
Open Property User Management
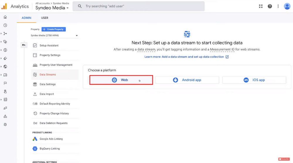pyautogui.click(x=55, y=65)
